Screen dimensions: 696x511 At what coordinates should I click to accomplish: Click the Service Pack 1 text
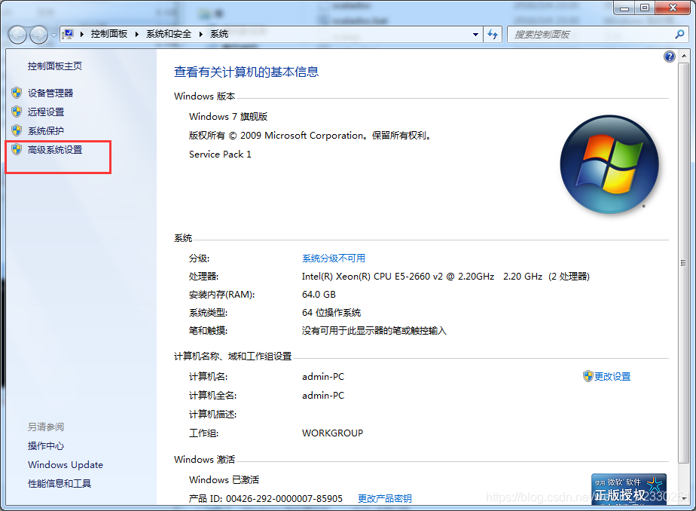coord(220,154)
